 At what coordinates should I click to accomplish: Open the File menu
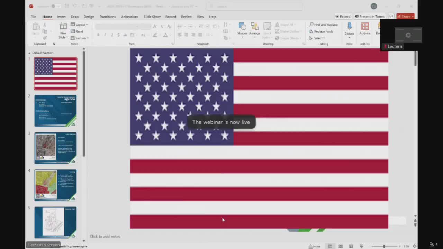click(33, 17)
